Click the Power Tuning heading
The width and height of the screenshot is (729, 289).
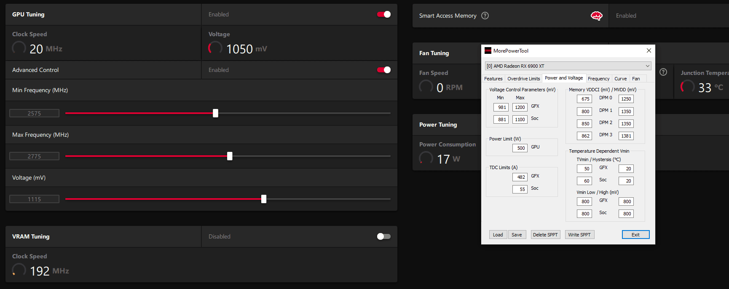pos(438,125)
